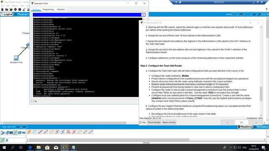Click the connections list horizontal scrollbar

pyautogui.click(x=109, y=140)
